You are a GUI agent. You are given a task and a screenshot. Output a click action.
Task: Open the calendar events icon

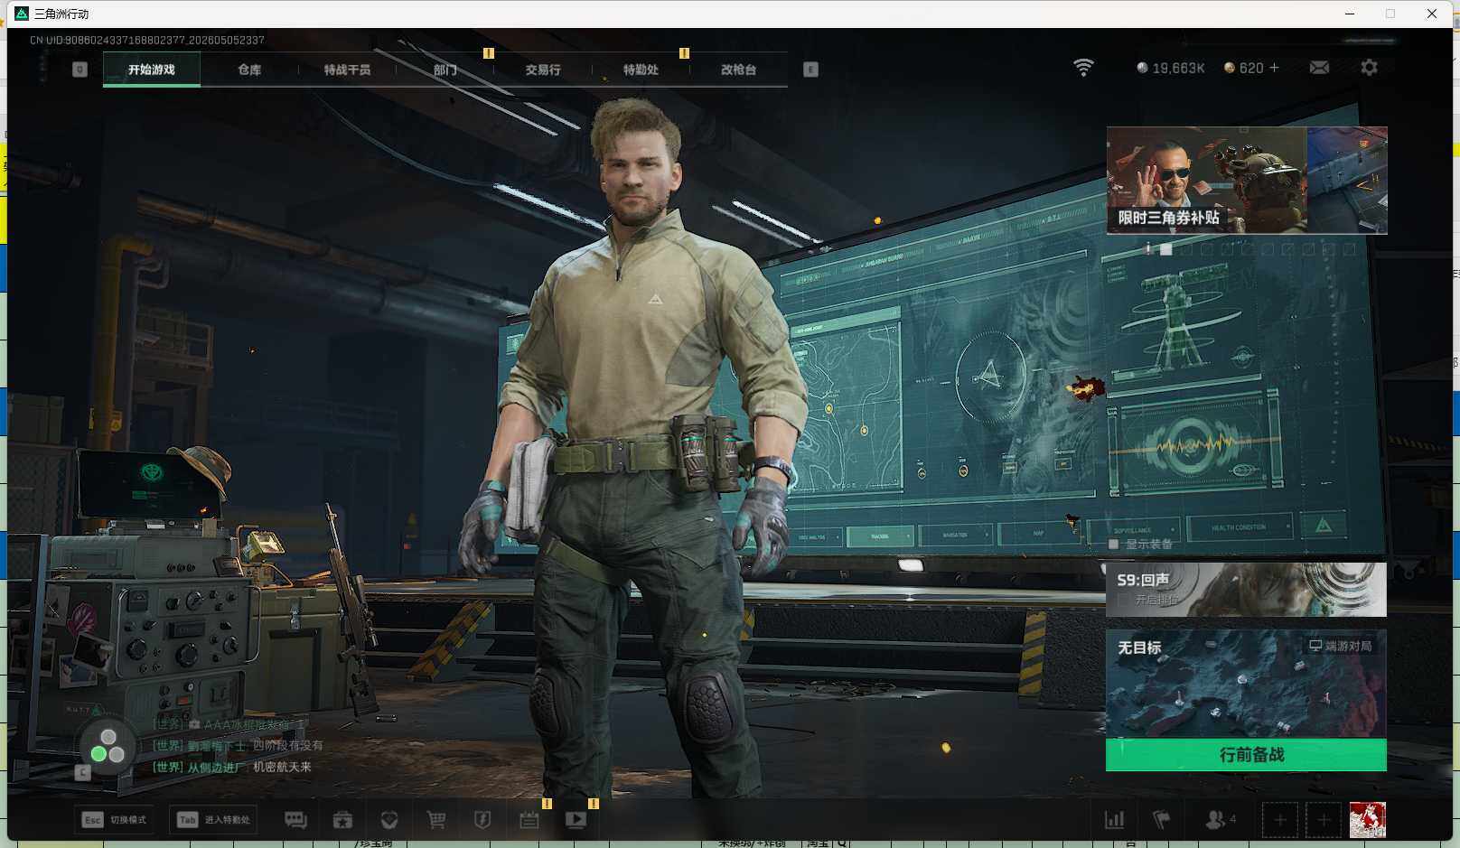pyautogui.click(x=529, y=820)
